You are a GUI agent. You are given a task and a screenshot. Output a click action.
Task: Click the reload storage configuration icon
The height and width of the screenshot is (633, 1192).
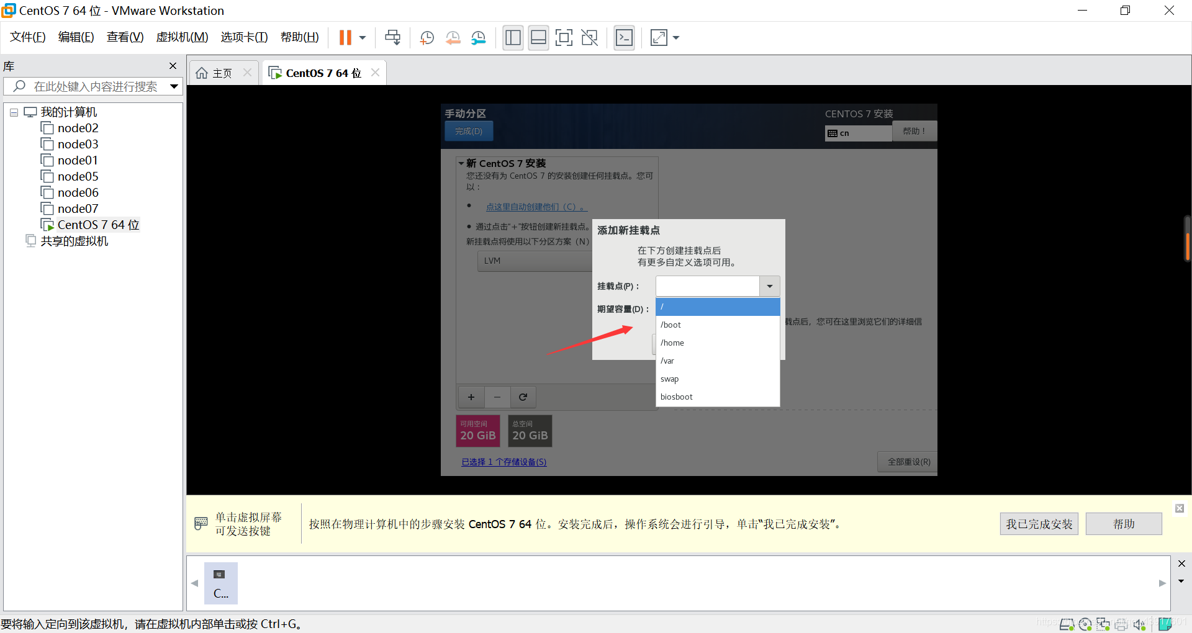pyautogui.click(x=523, y=397)
